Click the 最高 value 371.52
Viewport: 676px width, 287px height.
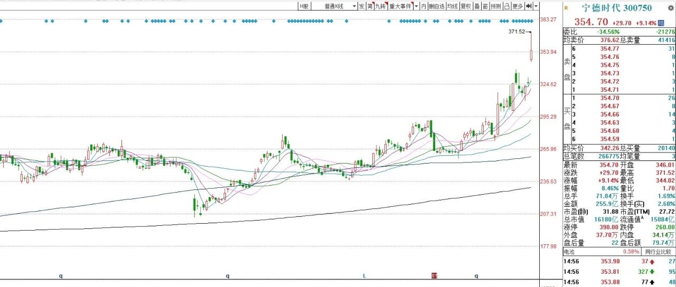664,173
